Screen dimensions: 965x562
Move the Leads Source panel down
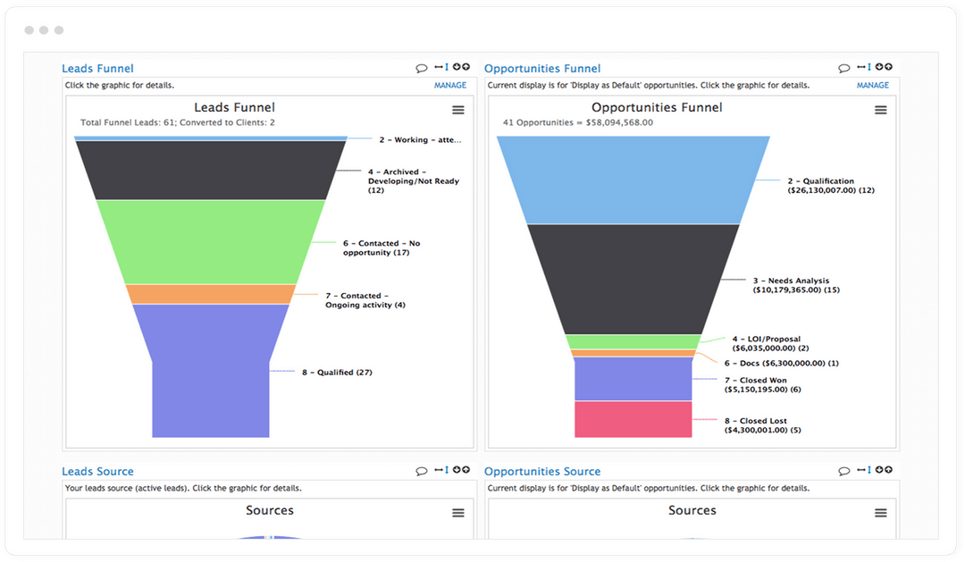pos(457,470)
